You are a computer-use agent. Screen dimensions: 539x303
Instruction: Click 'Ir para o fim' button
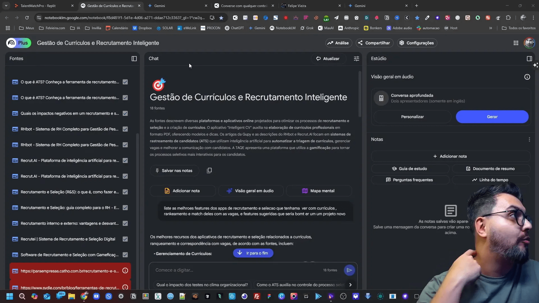(x=253, y=253)
